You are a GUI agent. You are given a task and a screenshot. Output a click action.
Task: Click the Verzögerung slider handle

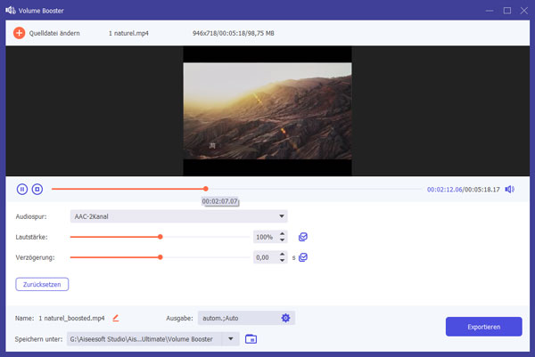pyautogui.click(x=160, y=257)
